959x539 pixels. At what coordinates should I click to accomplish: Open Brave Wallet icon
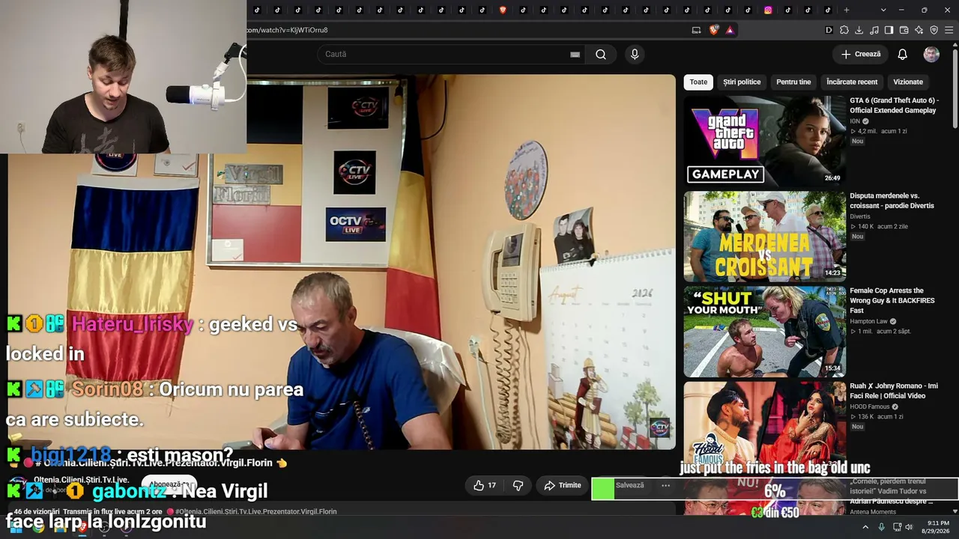point(904,30)
